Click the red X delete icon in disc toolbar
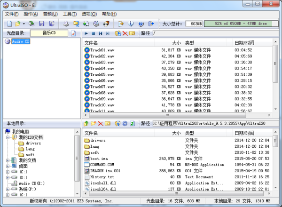 coord(125,33)
